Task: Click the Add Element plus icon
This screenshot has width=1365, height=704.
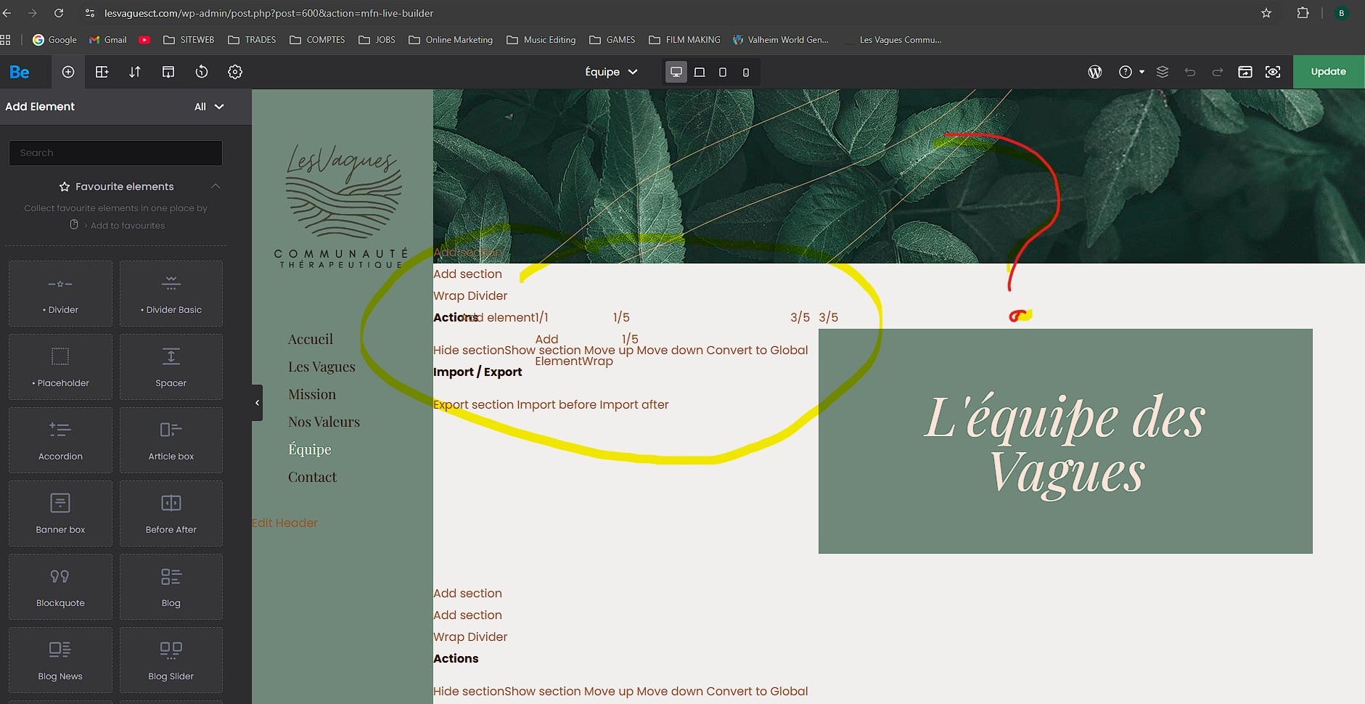Action: (68, 72)
